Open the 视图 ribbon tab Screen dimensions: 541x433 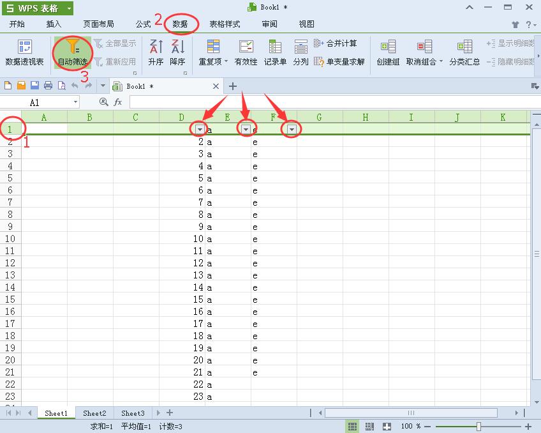pos(306,24)
